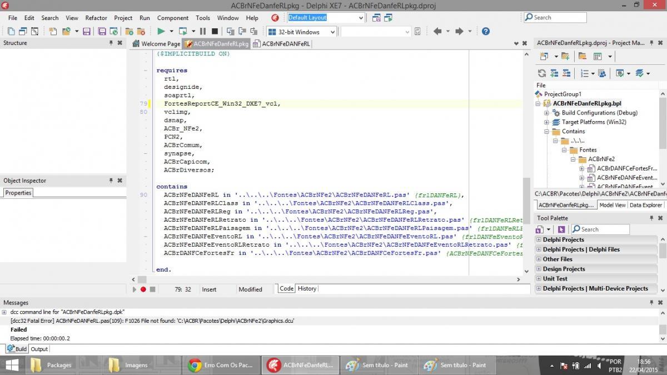The image size is (667, 375).
Task: Open the 32-bit Windows platform dropdown
Action: point(302,32)
